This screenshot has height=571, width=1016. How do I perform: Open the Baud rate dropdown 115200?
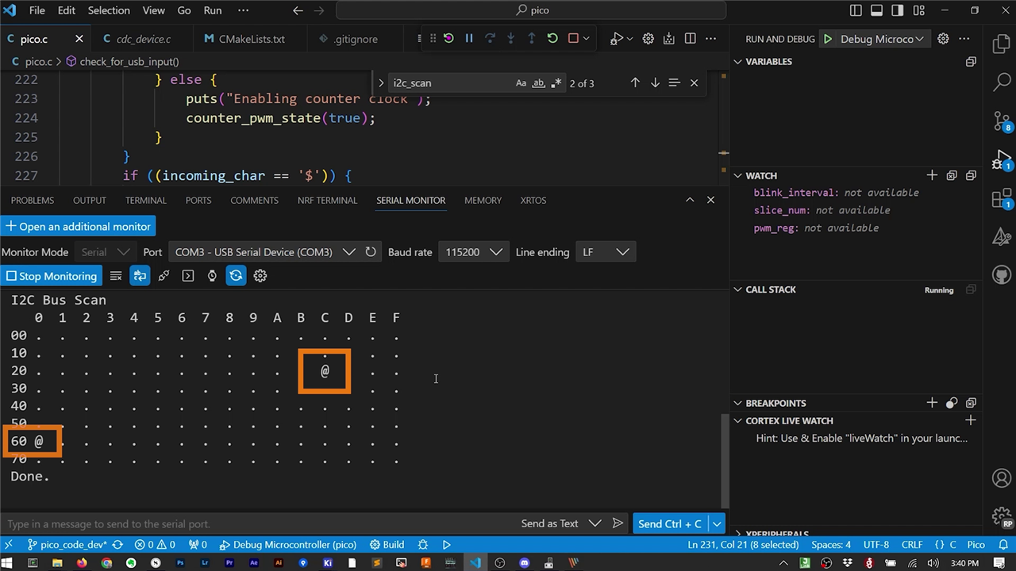[473, 252]
